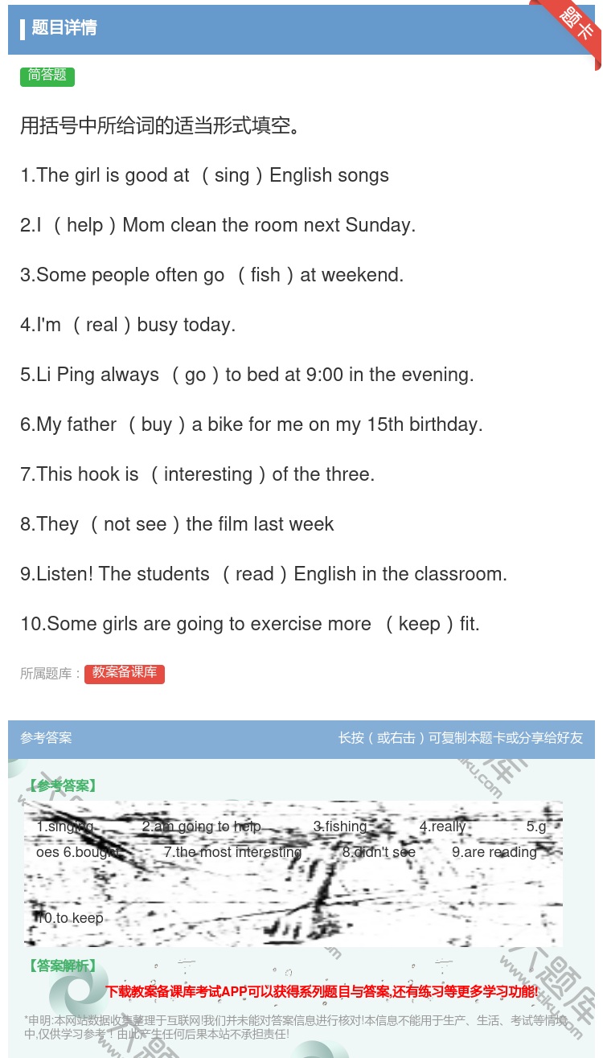Click question 10 about keeping fit

click(x=250, y=624)
